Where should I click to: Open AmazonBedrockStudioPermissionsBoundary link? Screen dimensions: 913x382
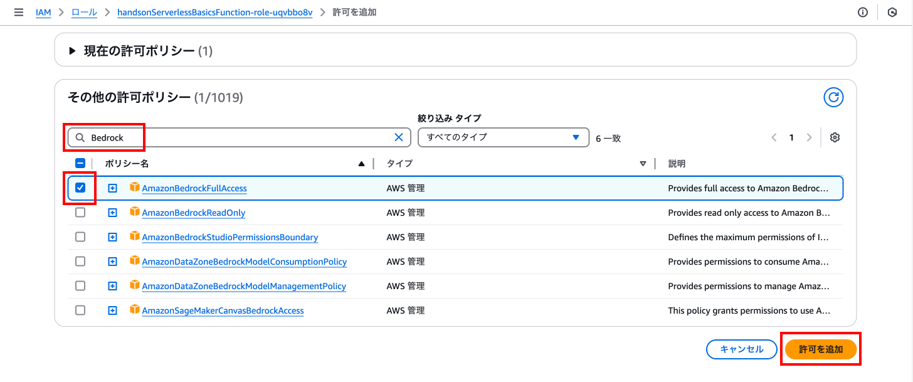coord(230,237)
